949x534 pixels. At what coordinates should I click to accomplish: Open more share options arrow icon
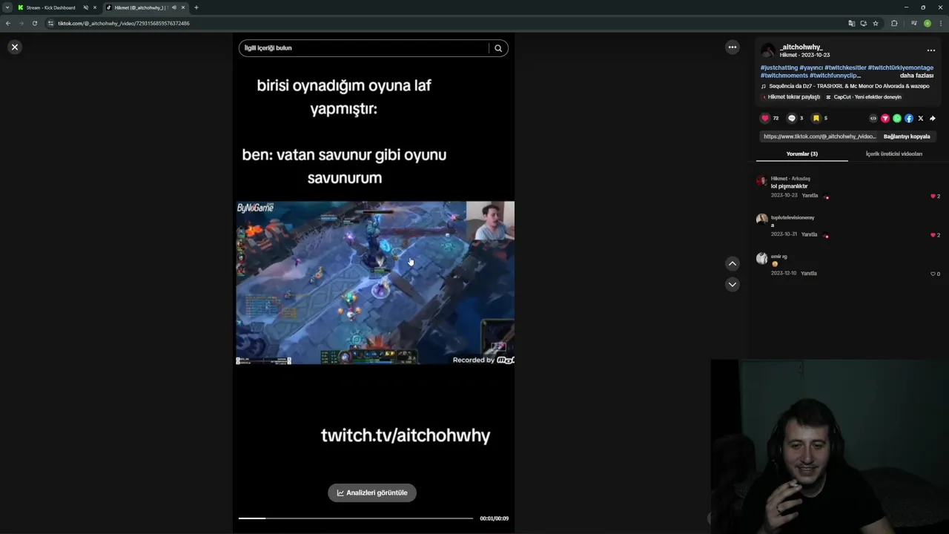[933, 118]
